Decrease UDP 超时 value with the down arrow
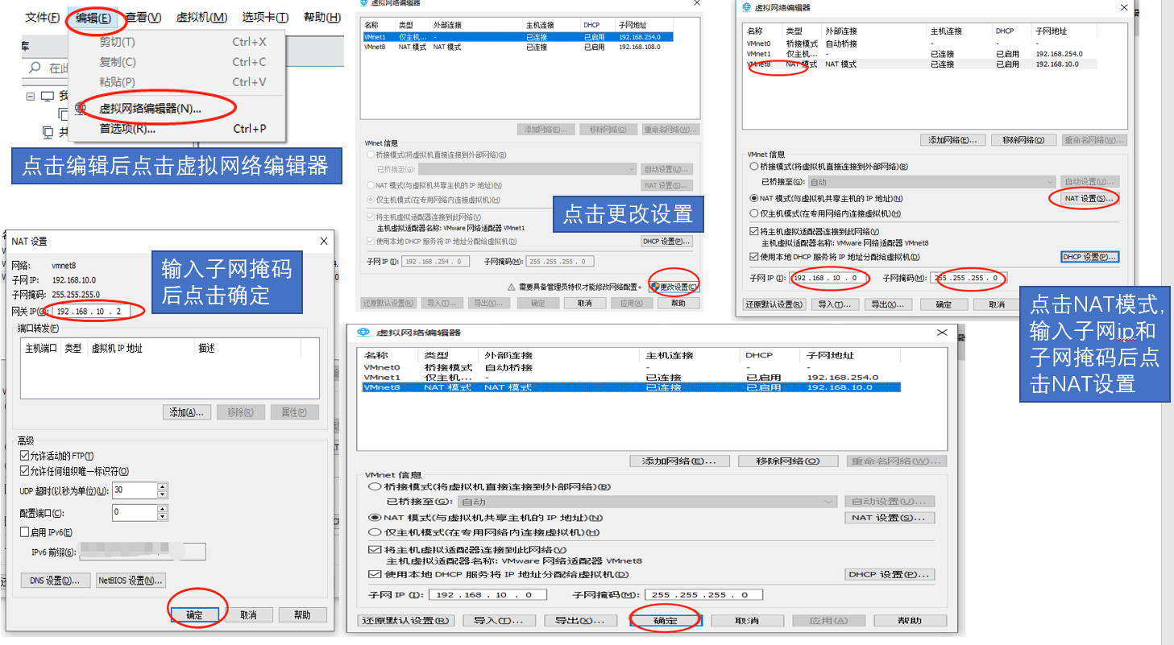1174x645 pixels. tap(163, 494)
